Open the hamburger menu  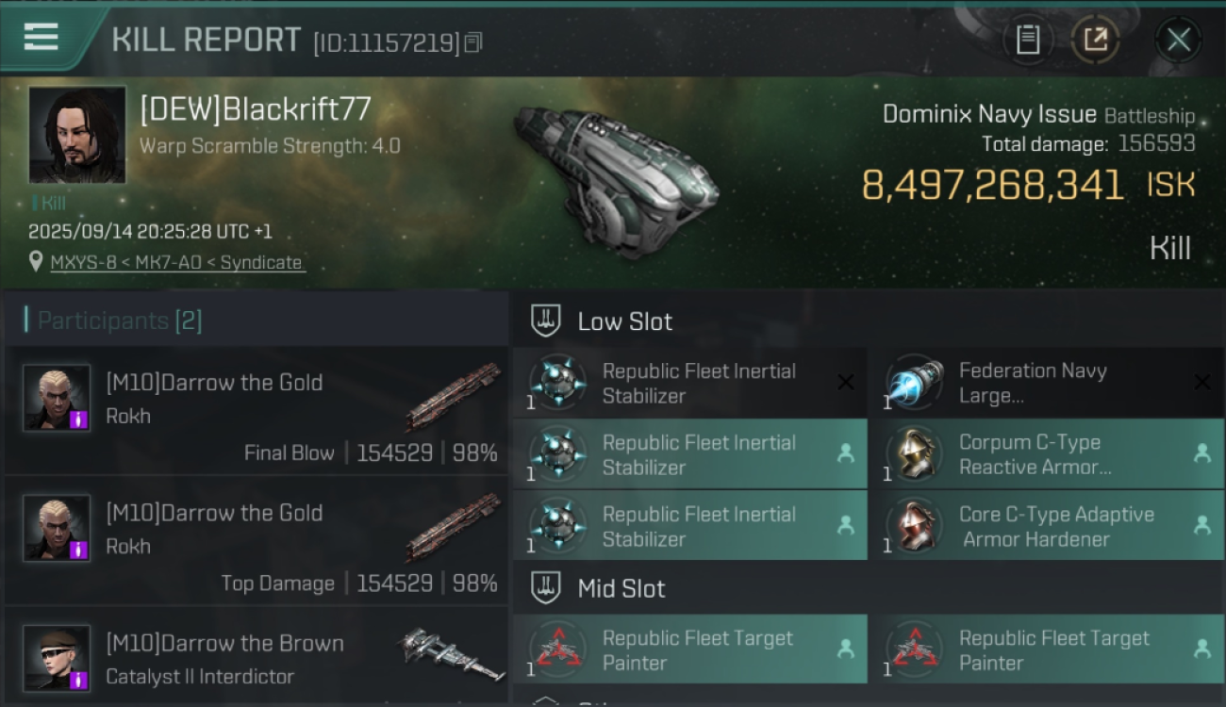coord(41,37)
